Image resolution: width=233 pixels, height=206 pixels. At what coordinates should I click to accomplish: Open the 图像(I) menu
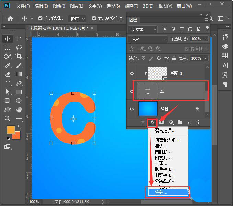tap(59, 6)
